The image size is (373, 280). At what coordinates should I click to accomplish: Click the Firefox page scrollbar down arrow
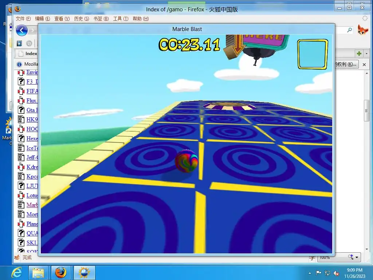pyautogui.click(x=366, y=249)
